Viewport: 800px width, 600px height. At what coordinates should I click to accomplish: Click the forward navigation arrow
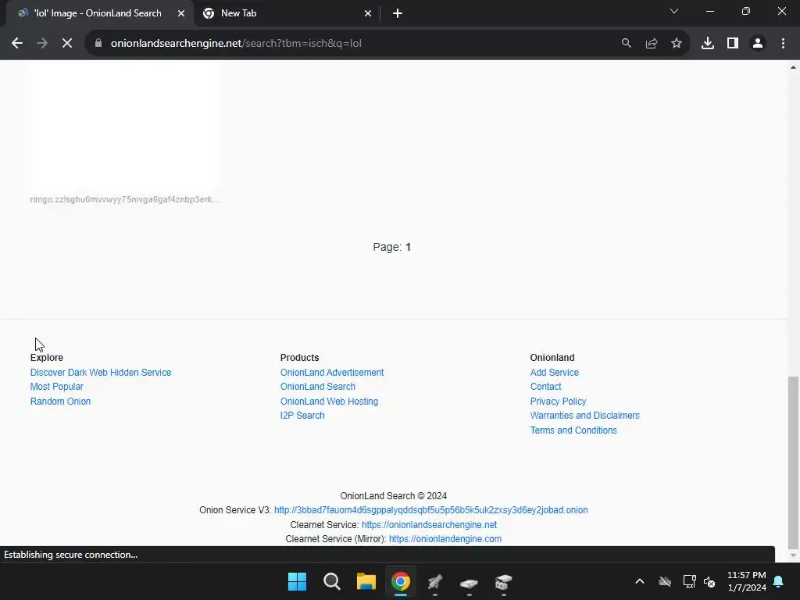point(42,44)
